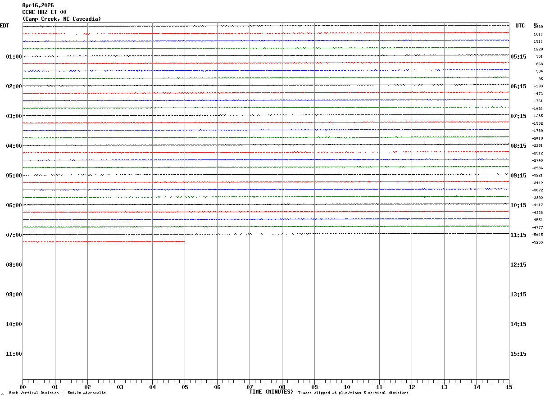This screenshot has height=399, width=545.
Task: Click the DC offset value "951"
Action: (540, 57)
